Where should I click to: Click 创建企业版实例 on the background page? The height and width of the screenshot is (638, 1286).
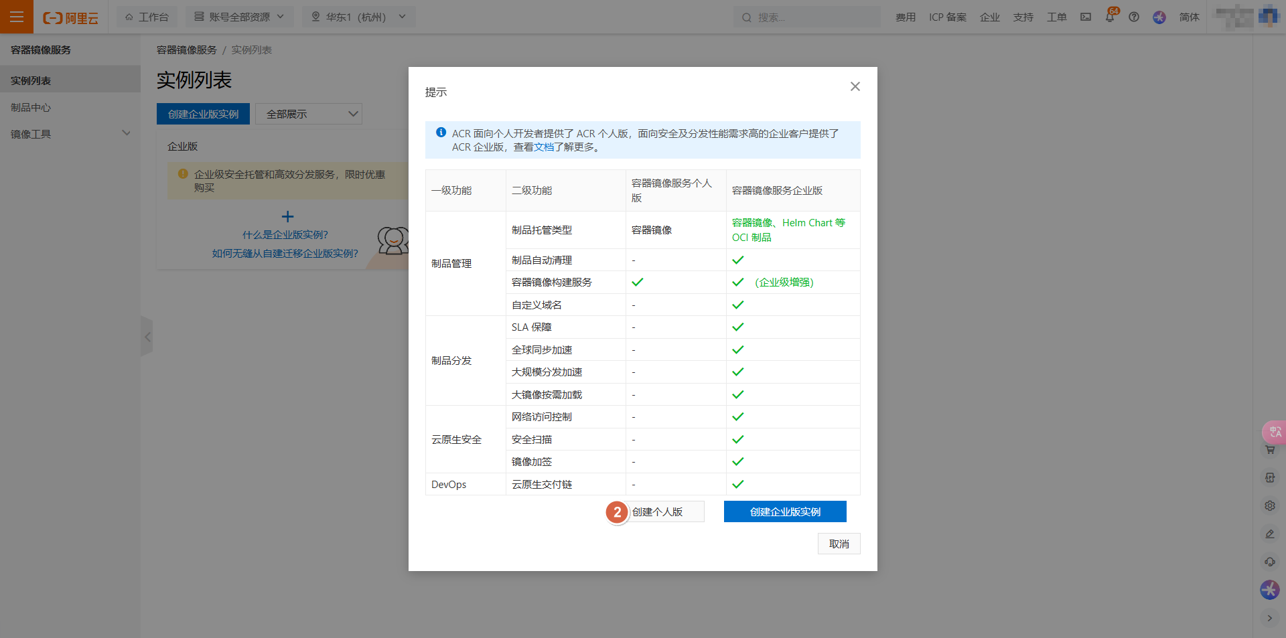pyautogui.click(x=203, y=114)
